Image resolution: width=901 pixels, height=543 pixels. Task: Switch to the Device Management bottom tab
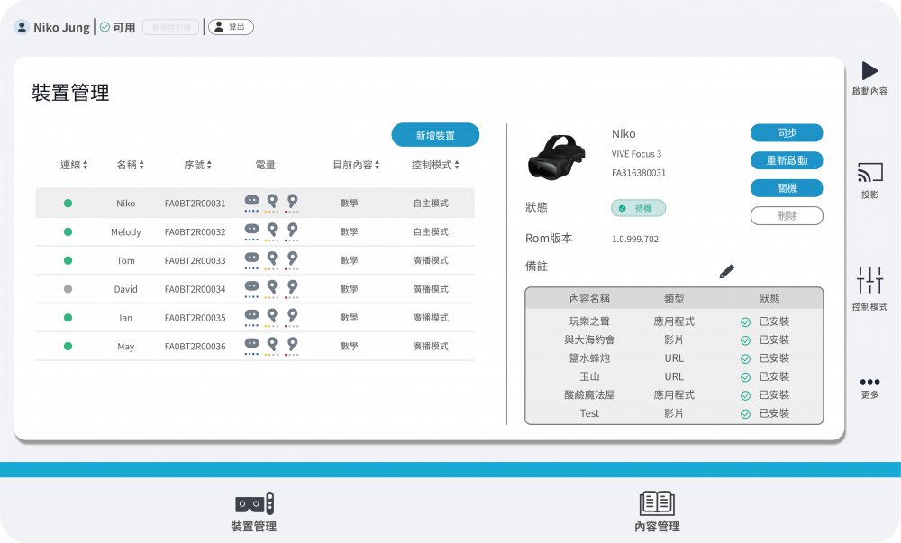(x=254, y=511)
